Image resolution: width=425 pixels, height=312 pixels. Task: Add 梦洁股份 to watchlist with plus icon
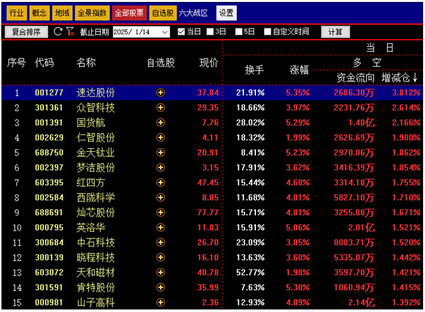[x=161, y=168]
